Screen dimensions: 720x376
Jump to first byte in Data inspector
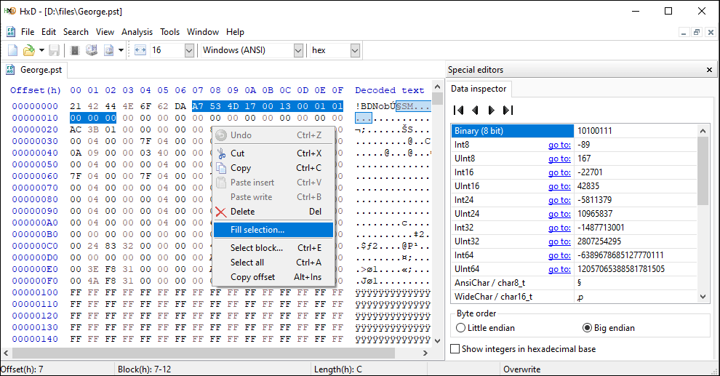[x=458, y=111]
